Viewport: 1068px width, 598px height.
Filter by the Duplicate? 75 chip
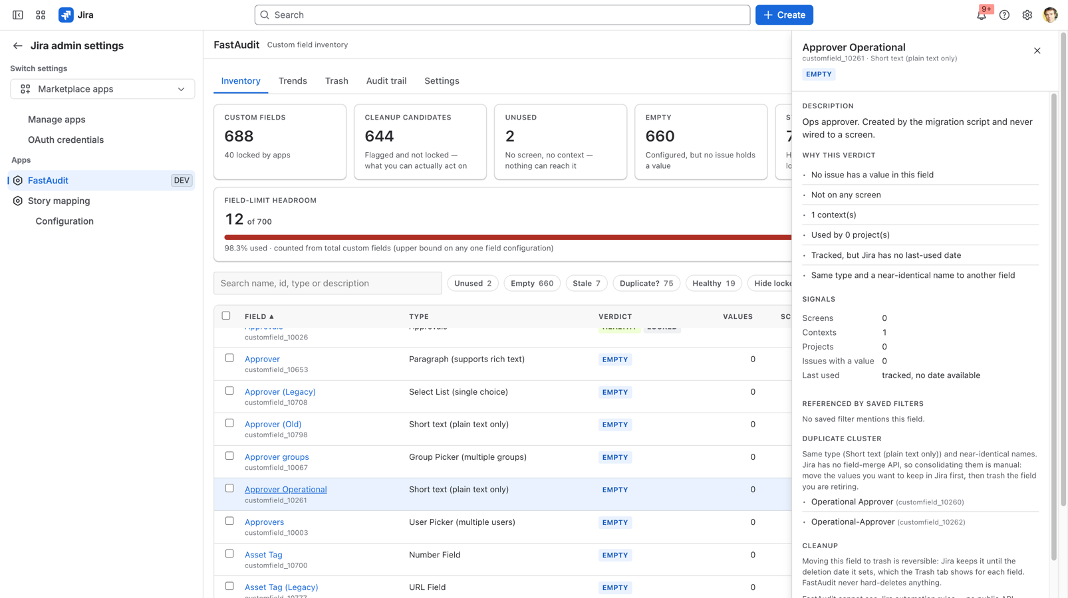[646, 283]
